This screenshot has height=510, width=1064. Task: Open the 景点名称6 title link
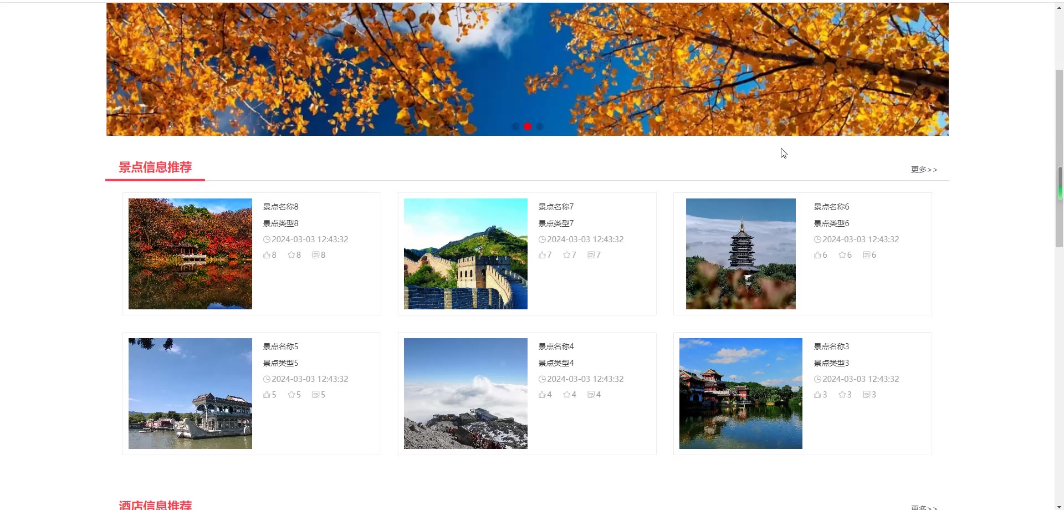point(831,207)
